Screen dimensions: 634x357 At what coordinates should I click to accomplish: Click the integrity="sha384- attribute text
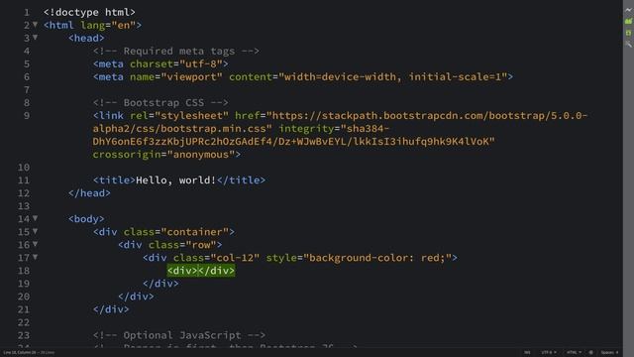point(334,129)
